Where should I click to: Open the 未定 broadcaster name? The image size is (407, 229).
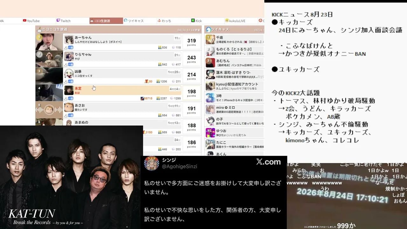[x=78, y=88]
